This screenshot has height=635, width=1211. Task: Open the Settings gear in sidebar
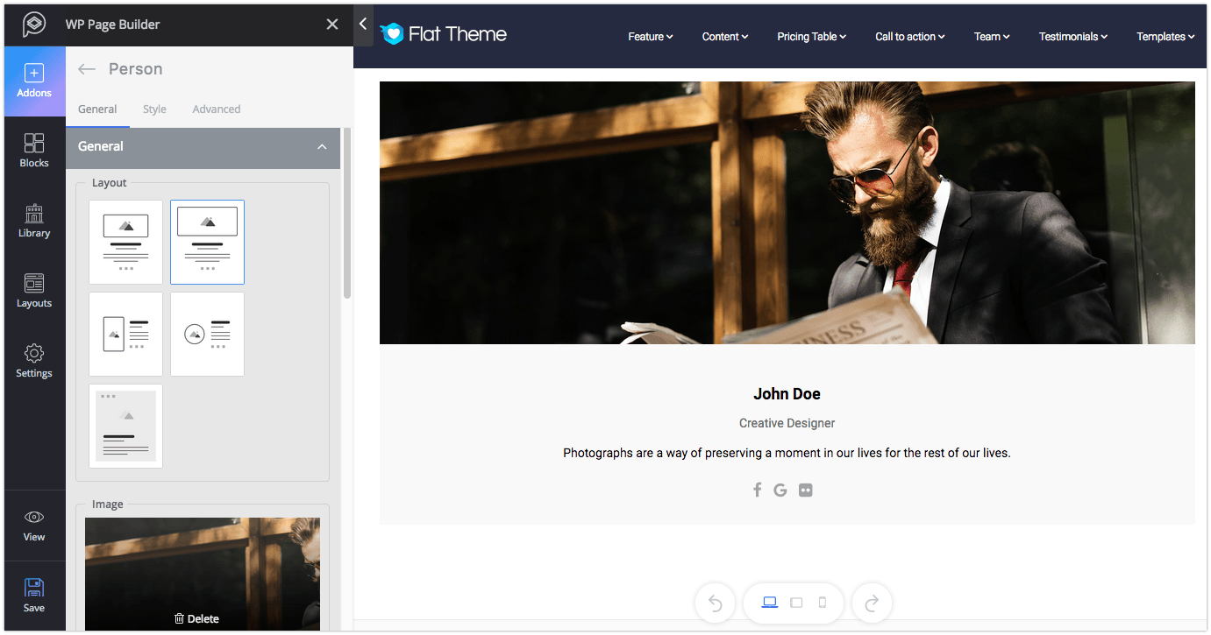(34, 361)
